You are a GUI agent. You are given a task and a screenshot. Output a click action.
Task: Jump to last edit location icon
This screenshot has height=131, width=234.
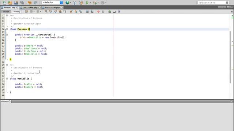click(26, 12)
